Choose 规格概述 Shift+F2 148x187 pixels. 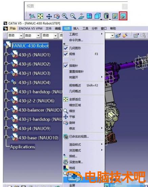[x=84, y=85]
